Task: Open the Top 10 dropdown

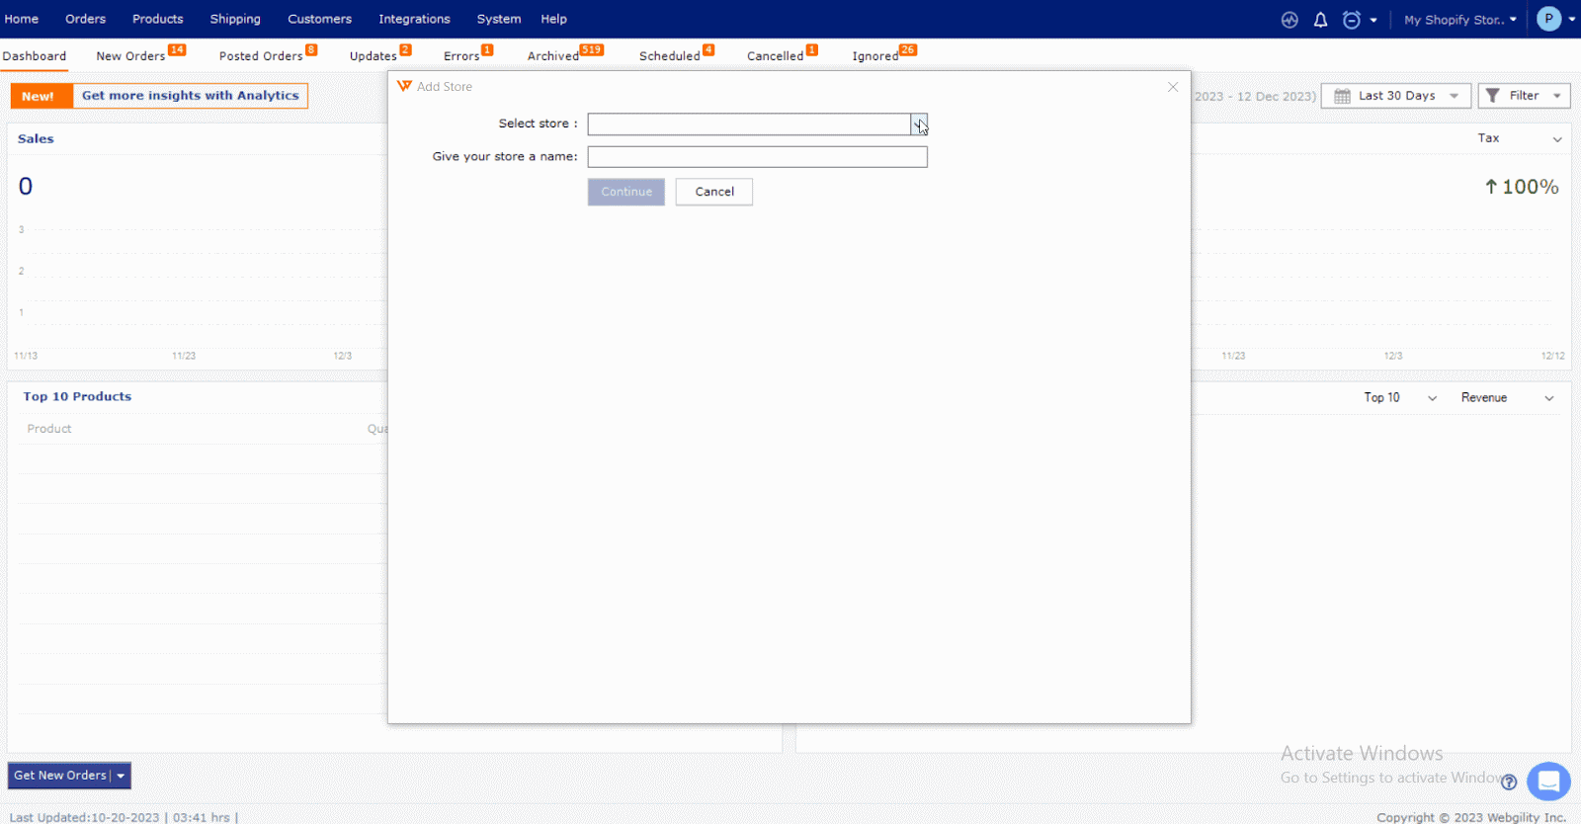Action: coord(1400,397)
